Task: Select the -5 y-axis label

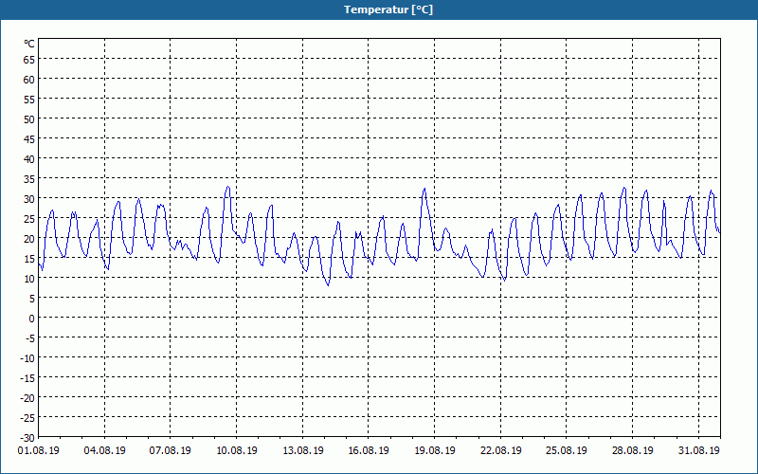Action: pyautogui.click(x=30, y=338)
